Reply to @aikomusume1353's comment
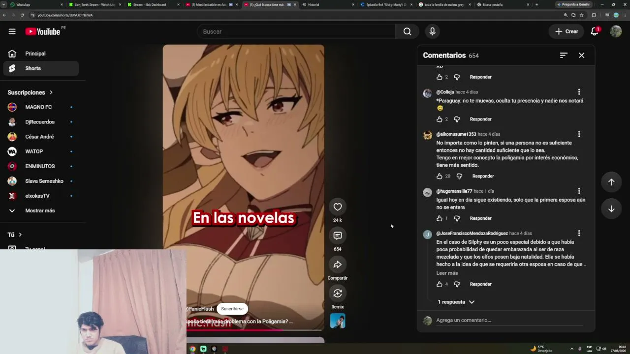 (483, 176)
